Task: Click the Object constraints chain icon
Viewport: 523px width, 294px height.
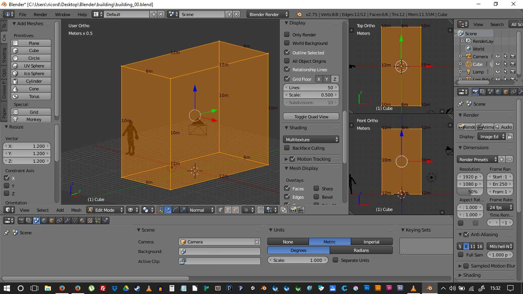Action: 59,220
